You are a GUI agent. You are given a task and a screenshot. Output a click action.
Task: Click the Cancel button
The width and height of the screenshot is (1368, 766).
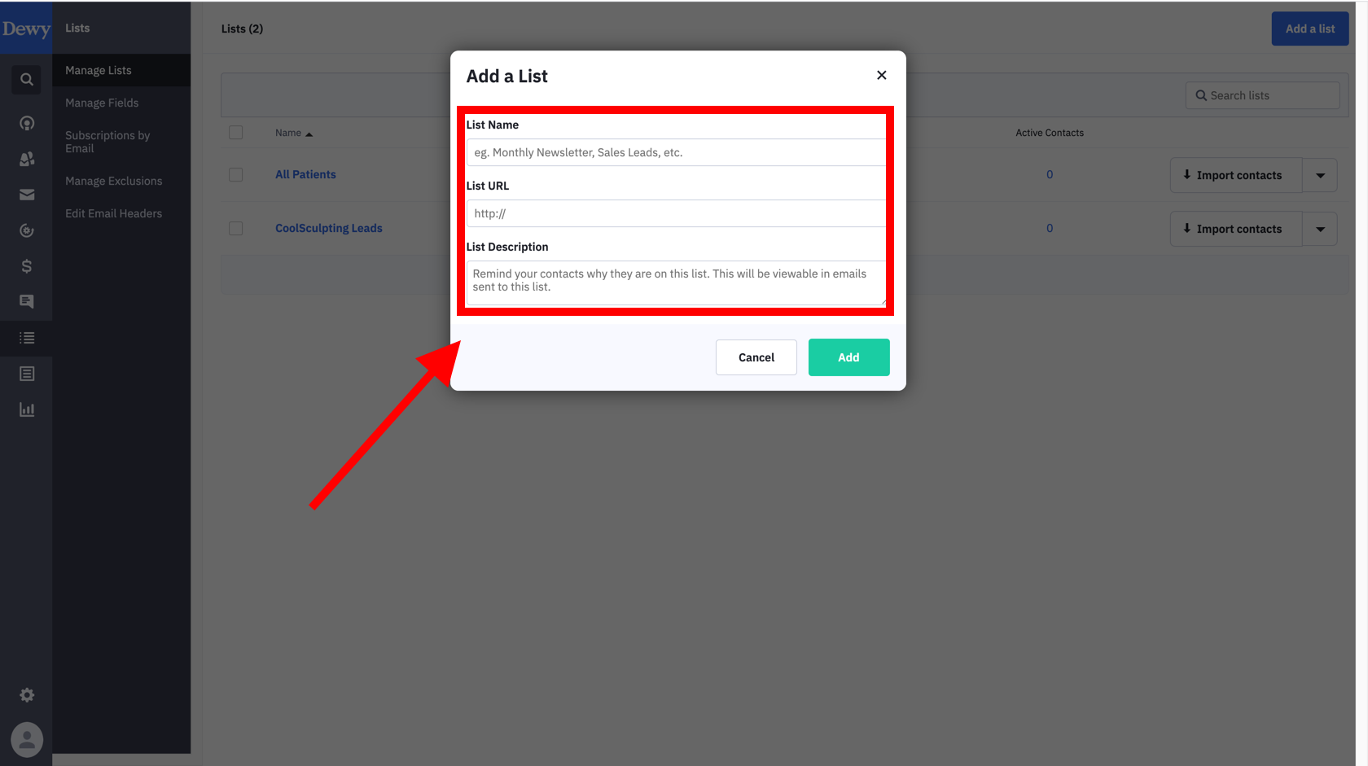coord(756,357)
